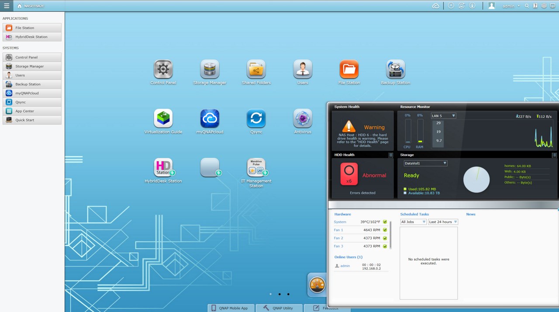The image size is (559, 312).
Task: Choose Control Panel in sidebar menu
Action: [x=32, y=57]
